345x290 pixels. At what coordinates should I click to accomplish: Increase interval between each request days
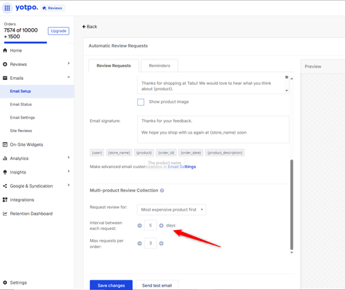(x=161, y=225)
